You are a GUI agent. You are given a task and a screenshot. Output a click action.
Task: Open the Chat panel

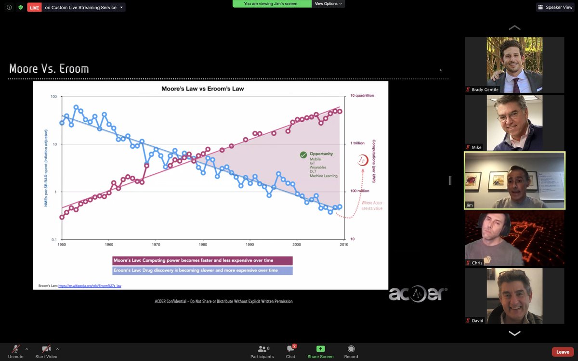pyautogui.click(x=290, y=352)
